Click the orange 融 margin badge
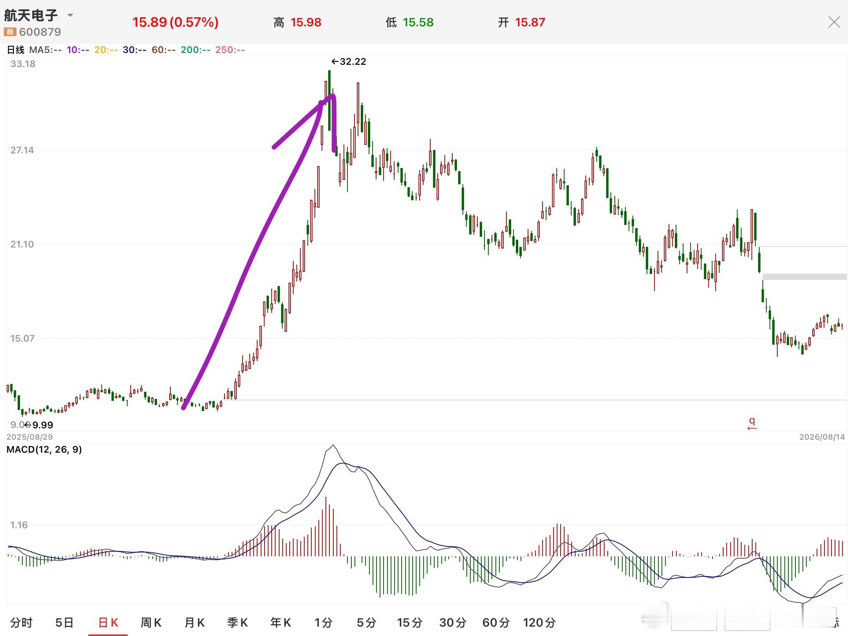Viewport: 848px width, 636px height. click(10, 32)
